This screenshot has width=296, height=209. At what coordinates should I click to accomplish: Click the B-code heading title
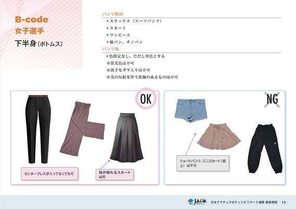pos(31,19)
